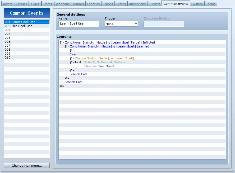This screenshot has height=173, width=235.
Task: Select the Change Skills Hattie command line
Action: 104,58
